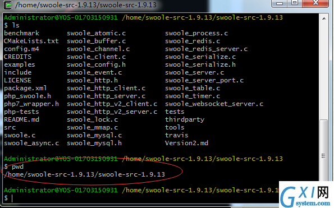Click the config.m4 file name
The height and width of the screenshot is (208, 334).
click(x=21, y=49)
